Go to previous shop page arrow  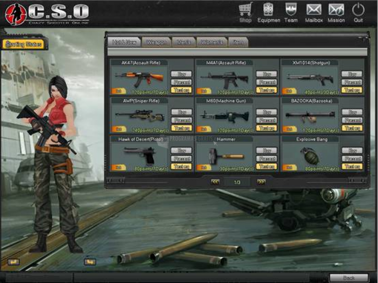pyautogui.click(x=215, y=182)
